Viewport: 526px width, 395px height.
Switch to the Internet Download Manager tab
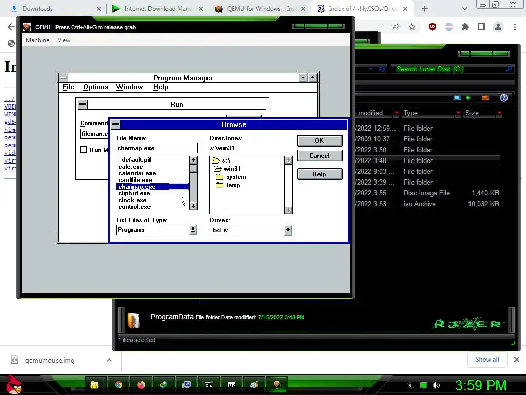(x=158, y=9)
